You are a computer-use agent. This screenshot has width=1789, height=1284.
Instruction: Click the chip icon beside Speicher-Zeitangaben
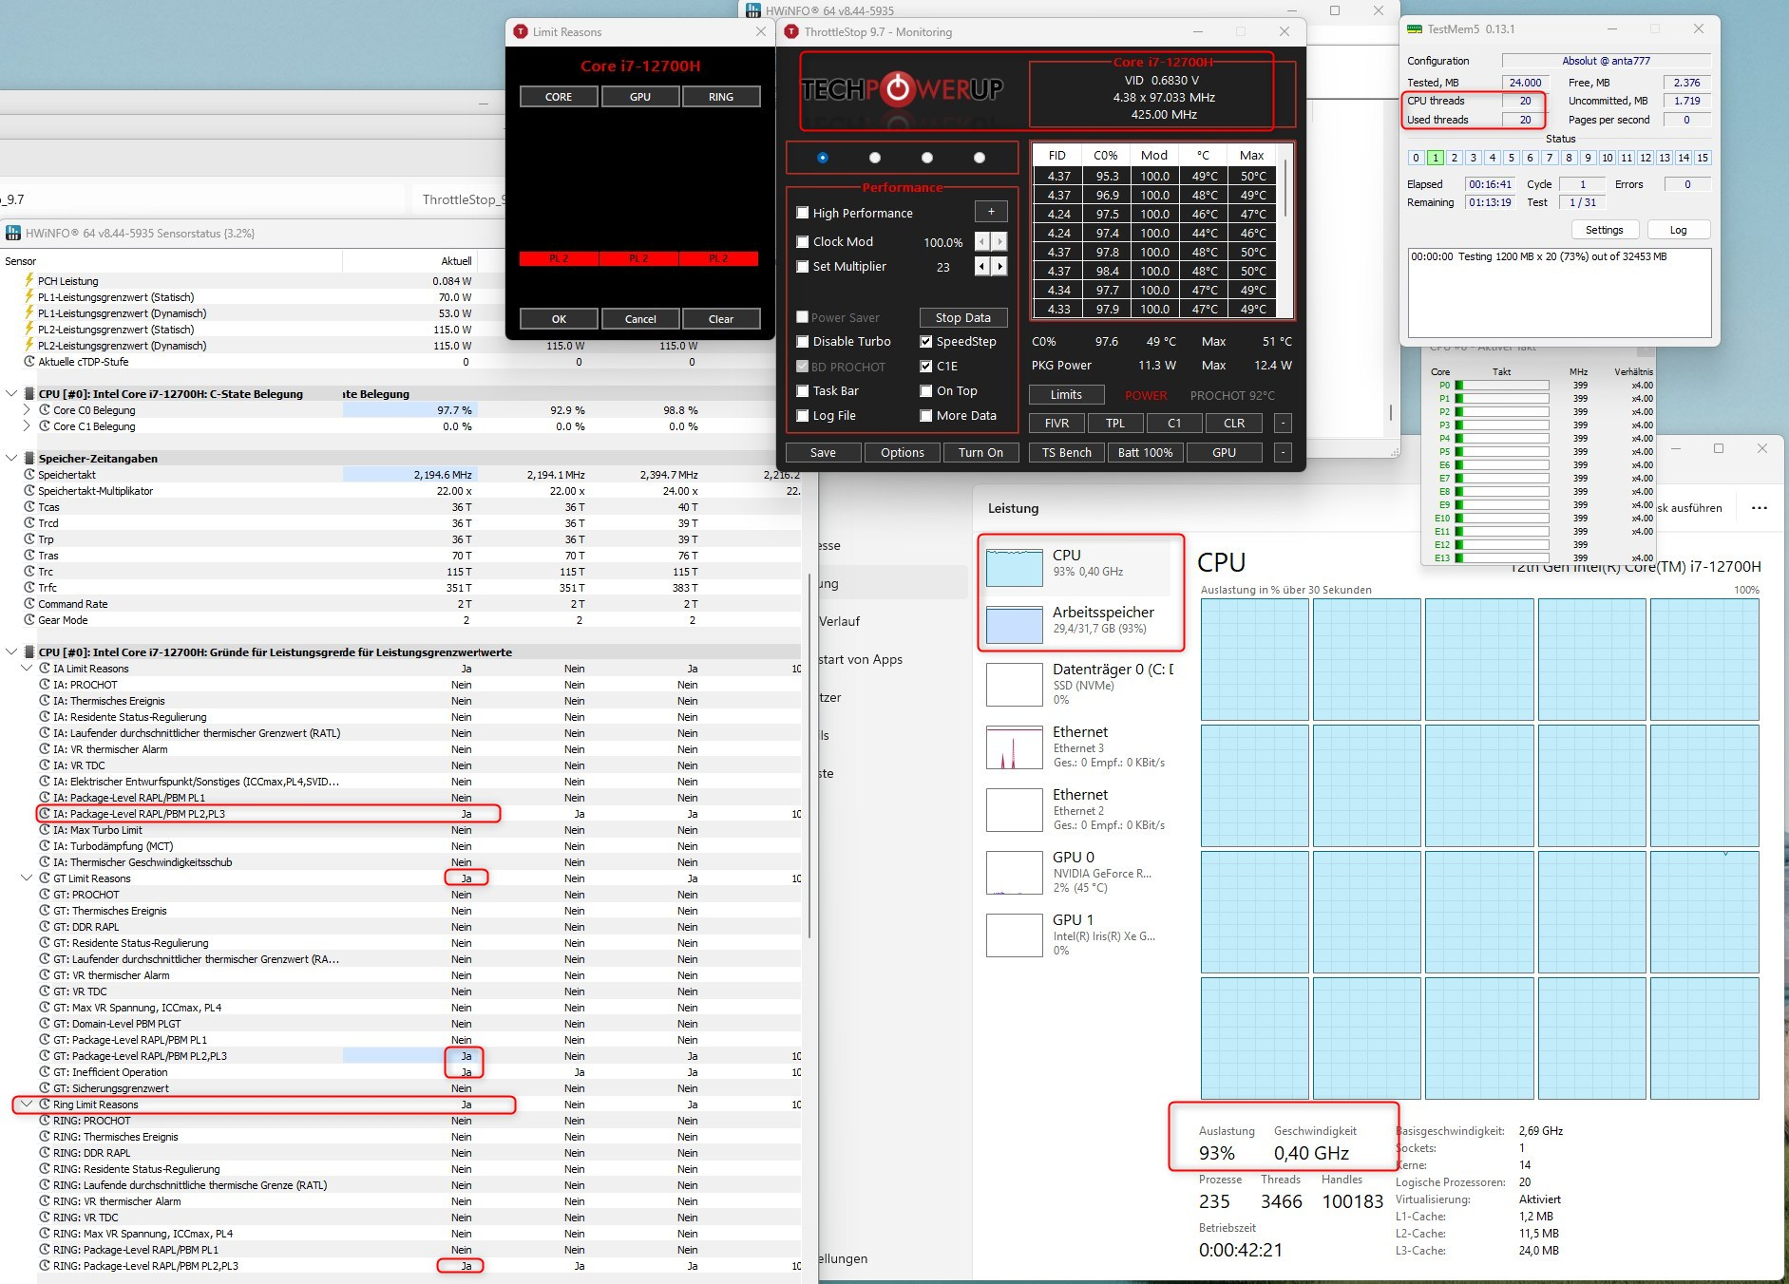pyautogui.click(x=29, y=458)
